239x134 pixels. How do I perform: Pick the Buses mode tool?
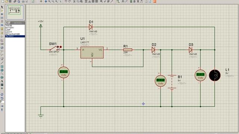[2, 25]
